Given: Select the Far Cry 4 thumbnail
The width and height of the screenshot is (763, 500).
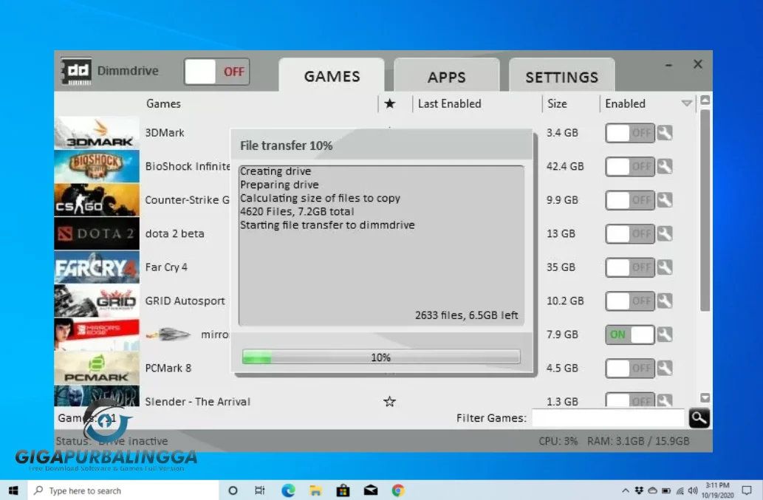Looking at the screenshot, I should 97,267.
